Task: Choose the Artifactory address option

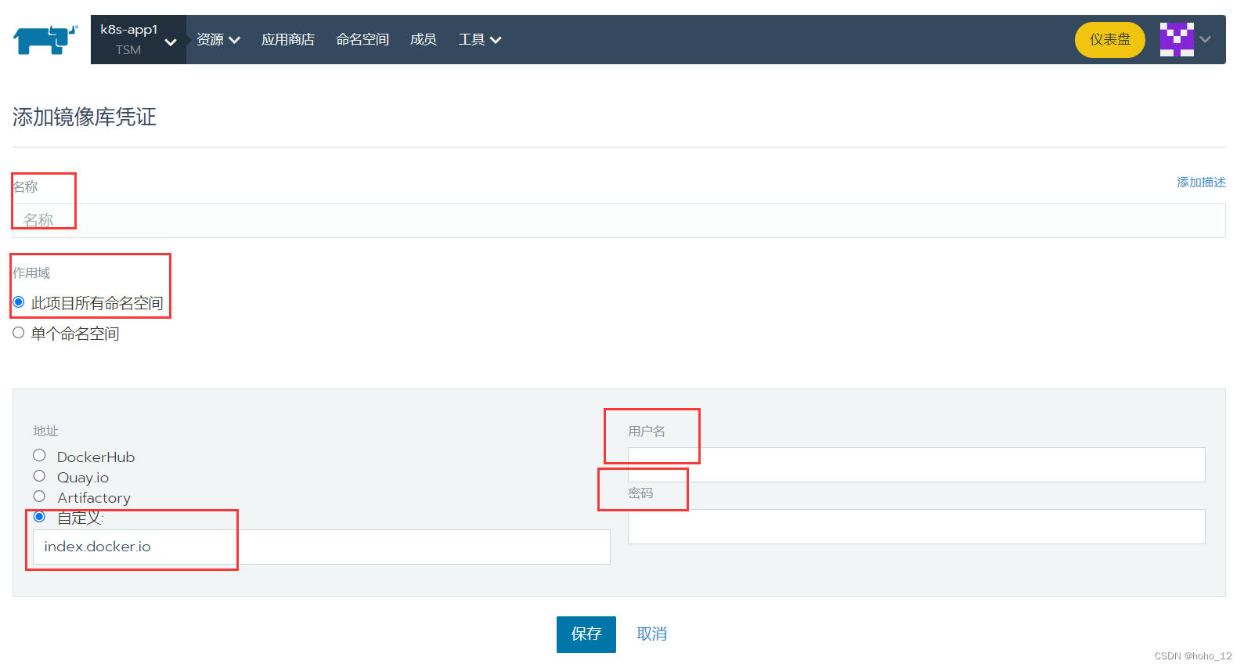Action: coord(39,496)
